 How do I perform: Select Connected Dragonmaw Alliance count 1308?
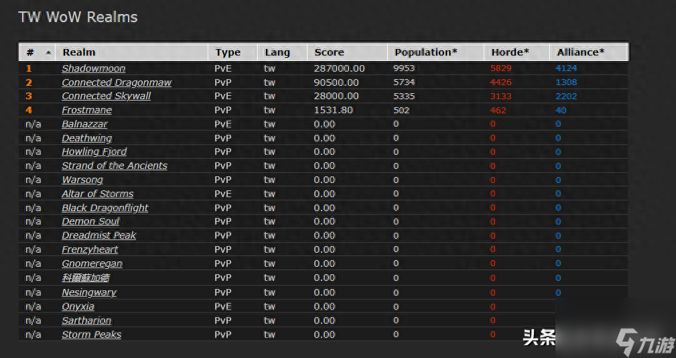(x=566, y=82)
